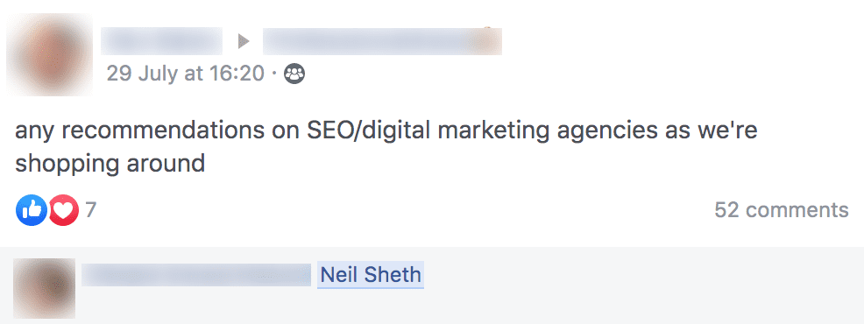
Task: Open the 52 comments link
Action: [782, 210]
